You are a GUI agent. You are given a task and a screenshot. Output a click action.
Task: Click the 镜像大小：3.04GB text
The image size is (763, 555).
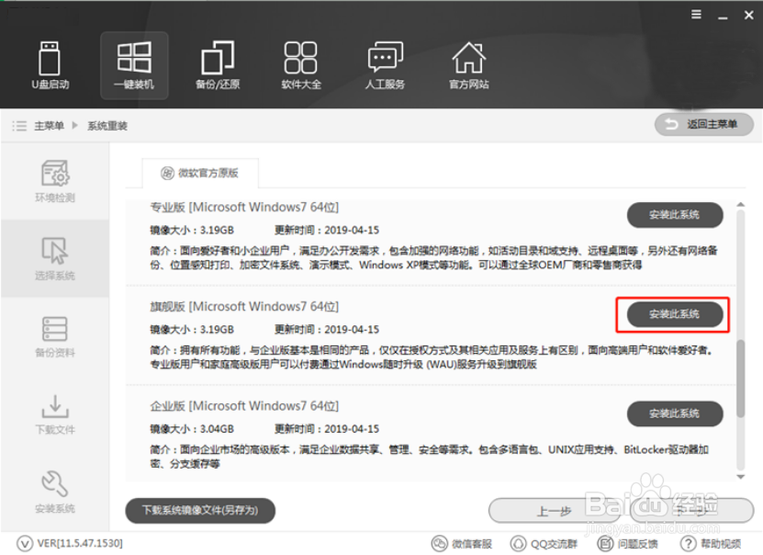(x=192, y=429)
